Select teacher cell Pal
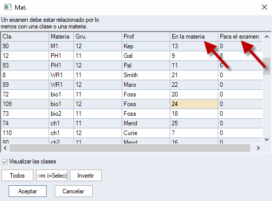 (x=146, y=65)
